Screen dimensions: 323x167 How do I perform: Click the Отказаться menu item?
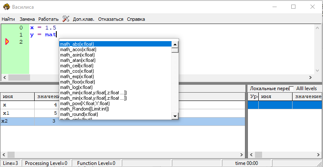(x=110, y=19)
